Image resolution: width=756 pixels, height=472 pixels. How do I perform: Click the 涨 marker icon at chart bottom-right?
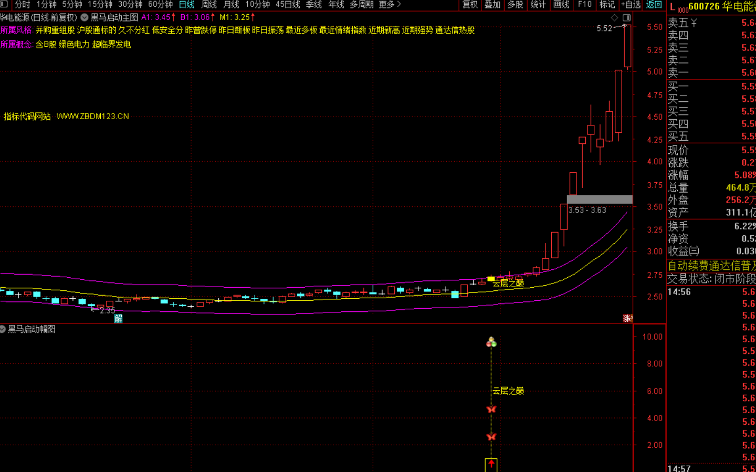(x=627, y=318)
